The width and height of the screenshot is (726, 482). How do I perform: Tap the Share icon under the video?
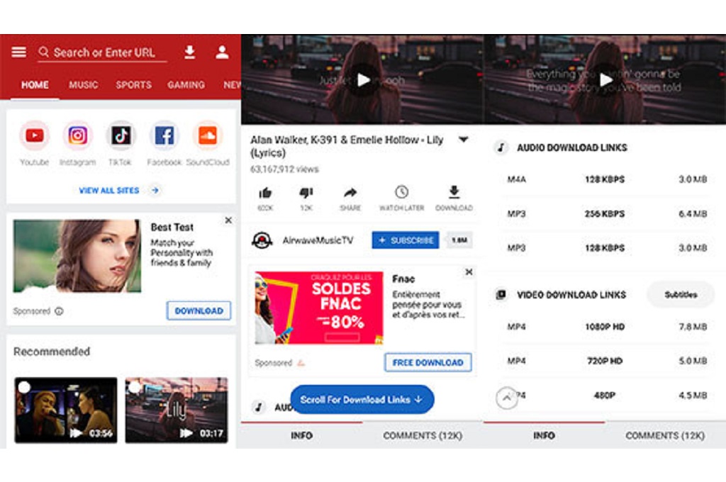(x=349, y=192)
